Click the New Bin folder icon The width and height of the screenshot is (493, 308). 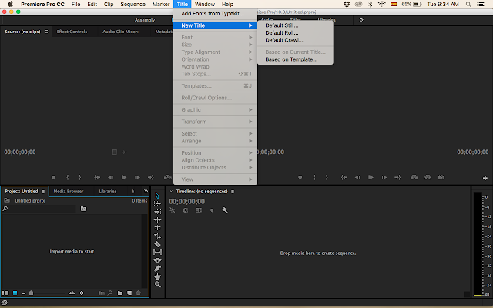[120, 293]
